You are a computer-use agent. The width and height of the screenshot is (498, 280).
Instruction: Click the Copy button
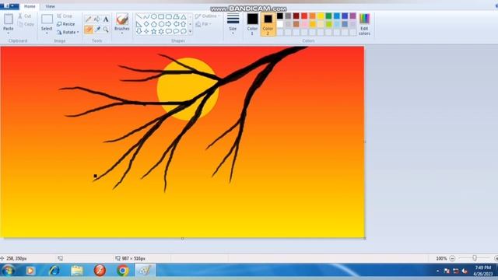(26, 24)
